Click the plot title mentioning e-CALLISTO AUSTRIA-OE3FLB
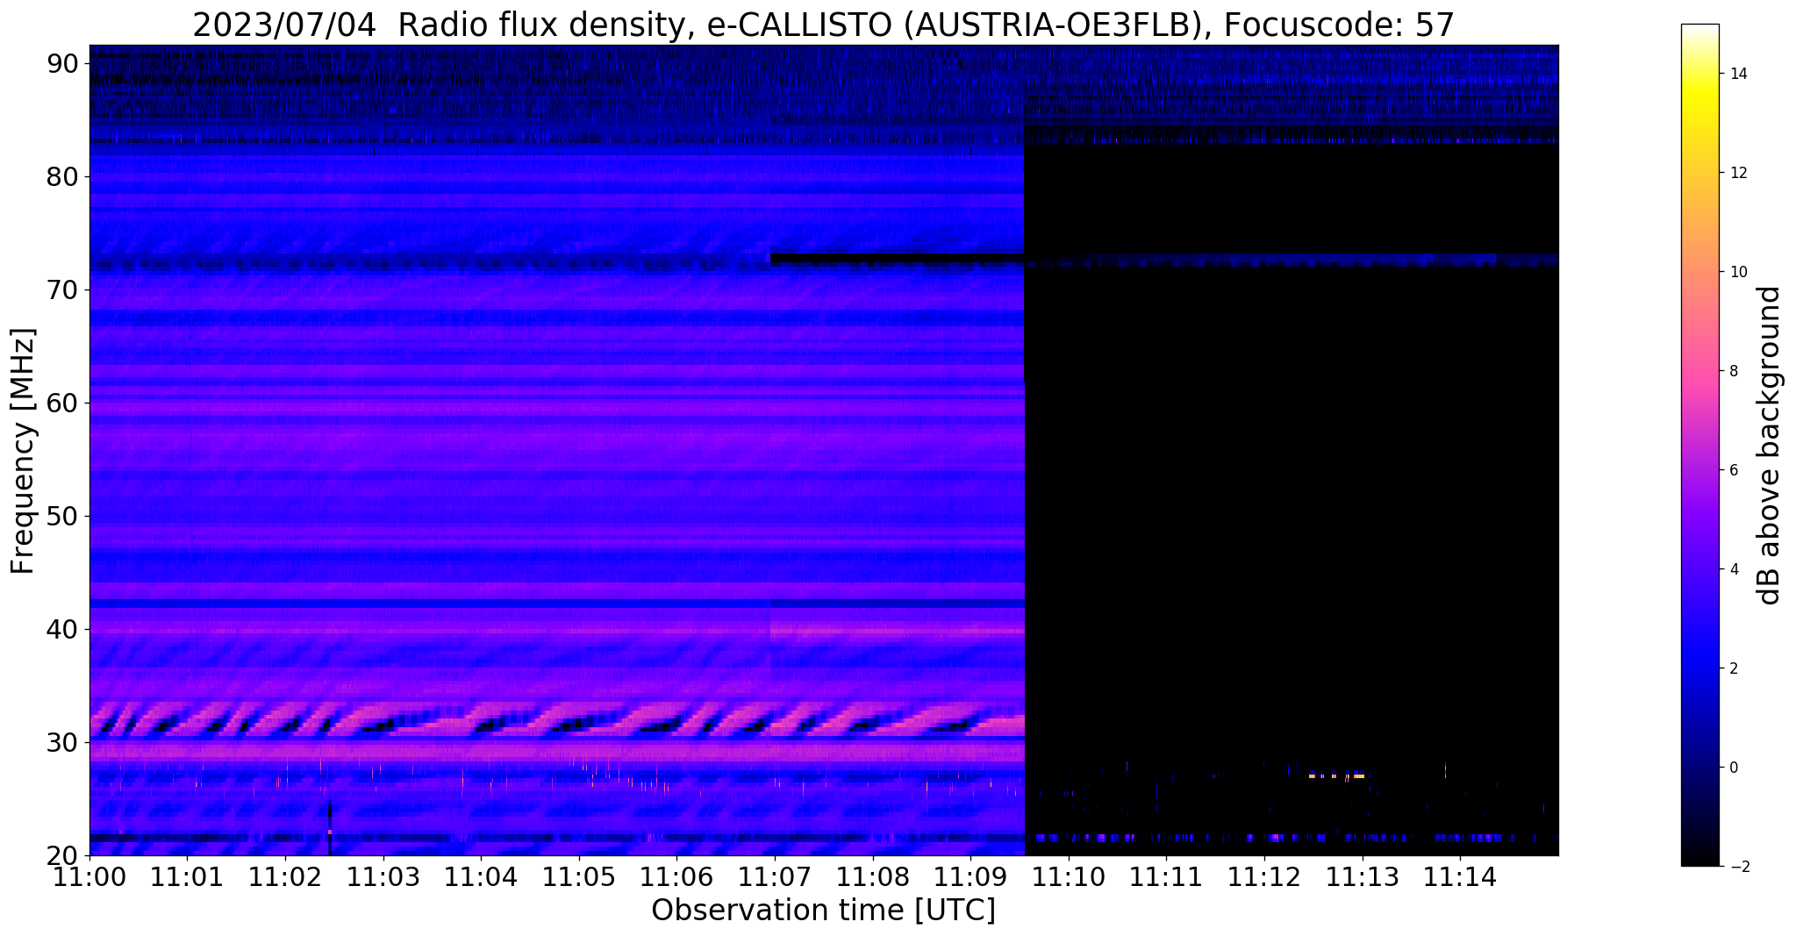The width and height of the screenshot is (1796, 936). [x=823, y=25]
